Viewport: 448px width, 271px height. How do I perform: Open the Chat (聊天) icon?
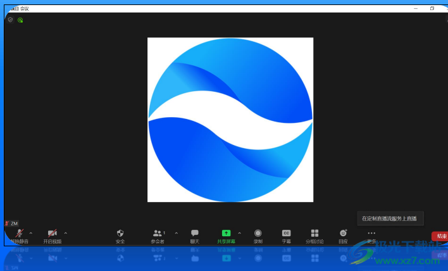pyautogui.click(x=195, y=235)
